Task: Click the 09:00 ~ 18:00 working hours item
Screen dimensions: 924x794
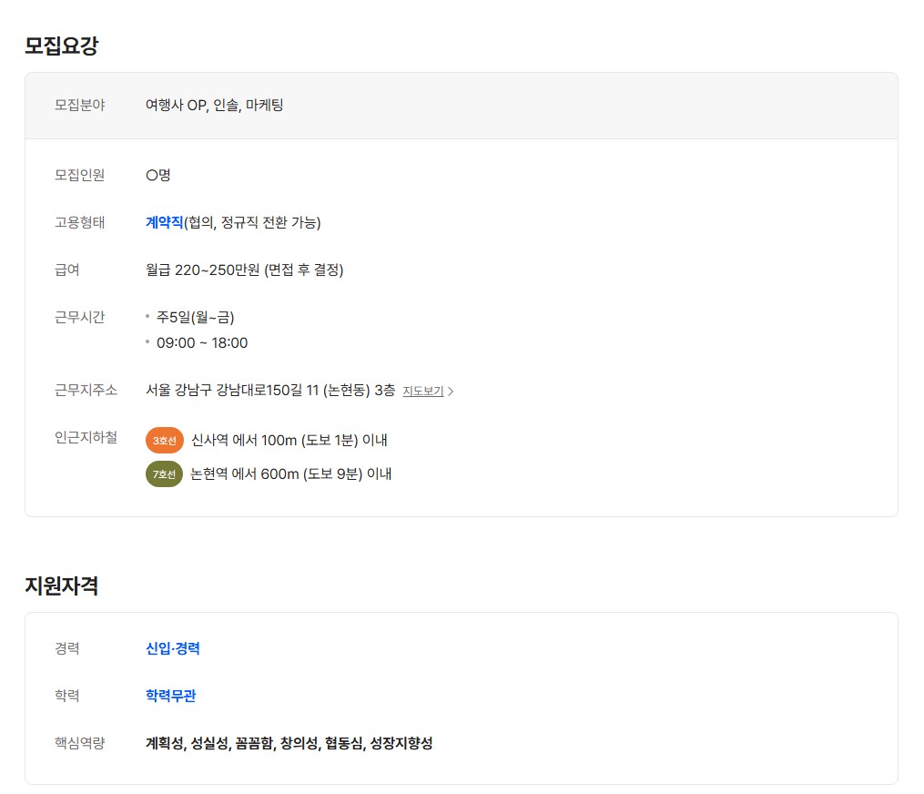Action: coord(201,343)
